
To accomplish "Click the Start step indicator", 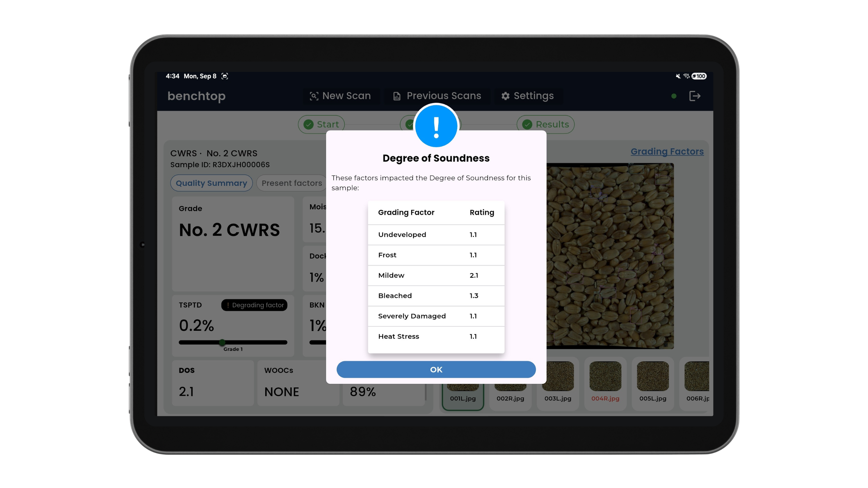I will (x=321, y=124).
